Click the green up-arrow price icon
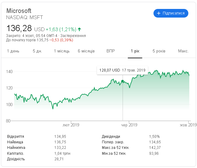 79,29
